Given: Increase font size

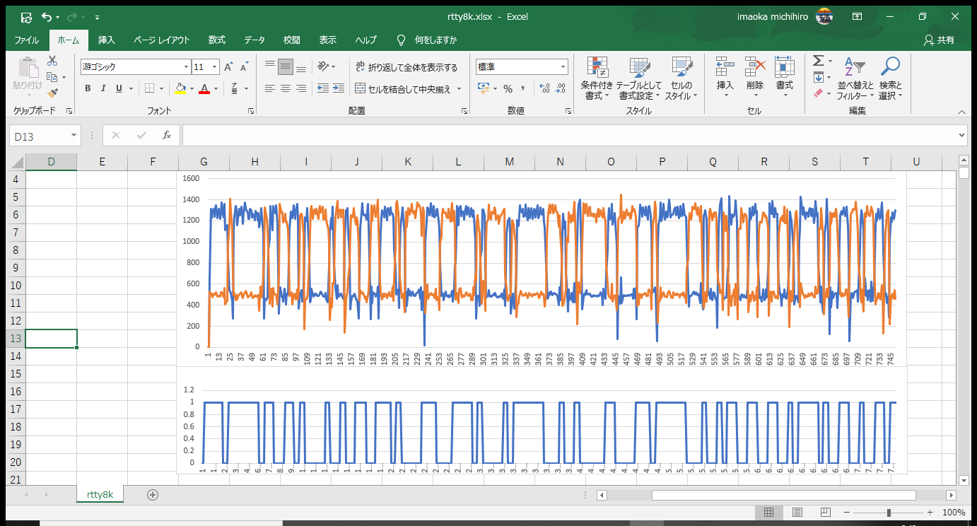Looking at the screenshot, I should (x=228, y=67).
